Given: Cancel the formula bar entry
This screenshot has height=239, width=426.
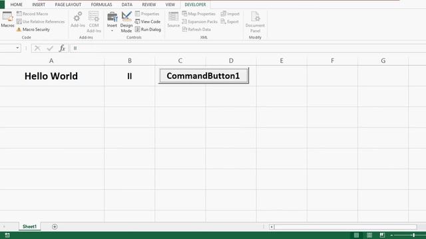Looking at the screenshot, I should pos(37,48).
